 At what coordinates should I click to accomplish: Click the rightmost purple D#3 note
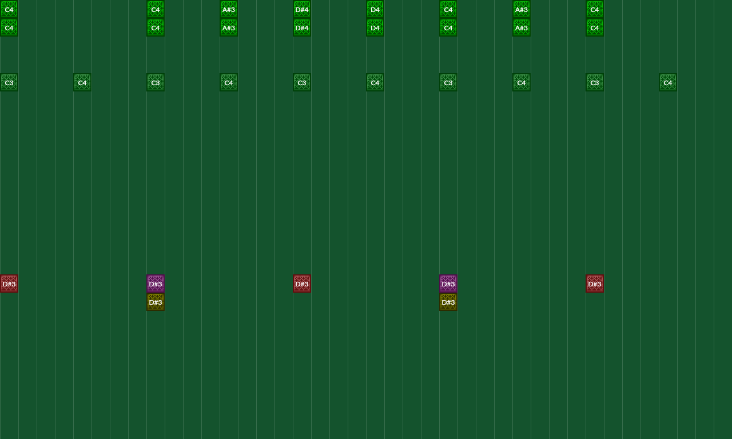(448, 284)
